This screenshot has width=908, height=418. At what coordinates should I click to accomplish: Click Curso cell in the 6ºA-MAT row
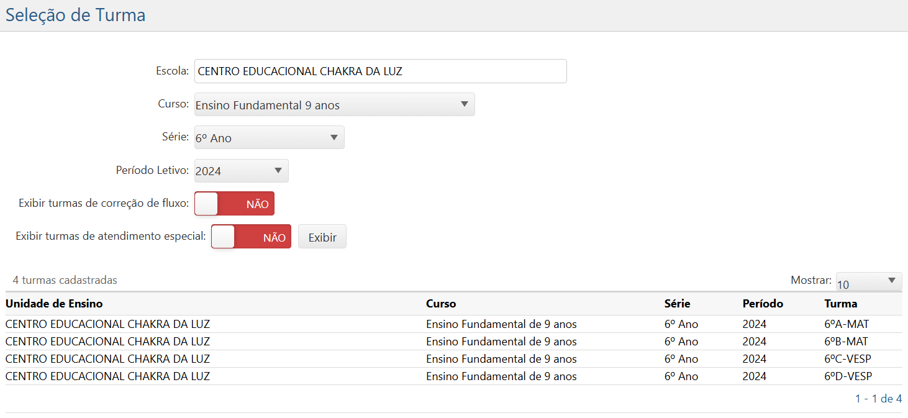coord(501,324)
